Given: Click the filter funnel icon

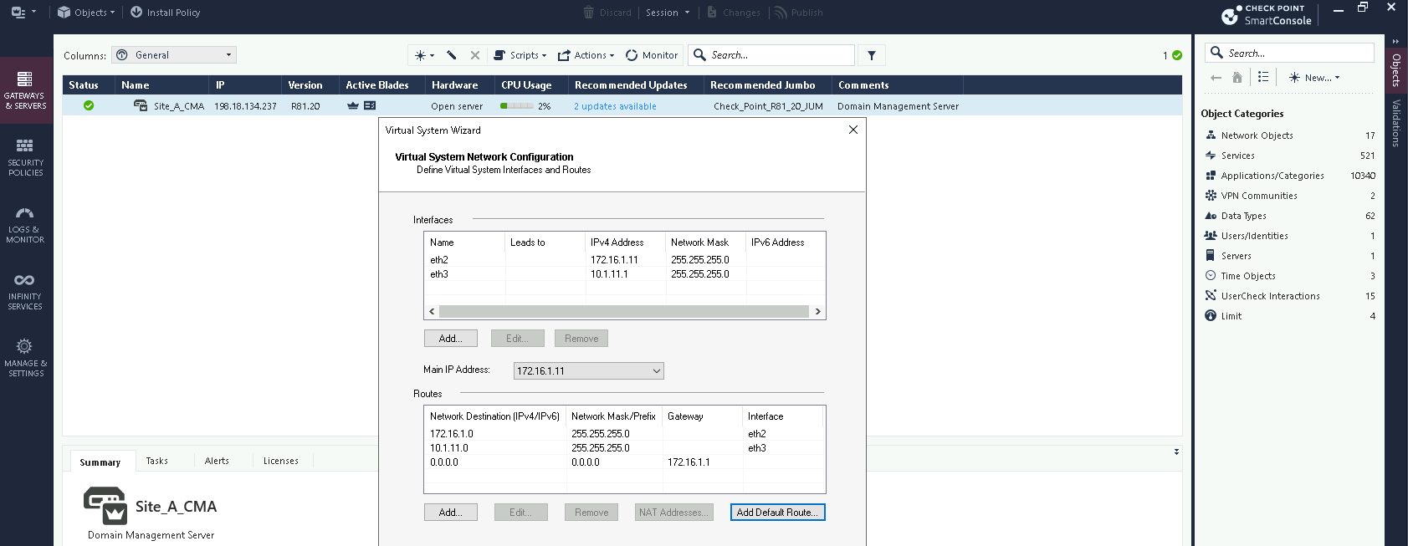Looking at the screenshot, I should 872,55.
